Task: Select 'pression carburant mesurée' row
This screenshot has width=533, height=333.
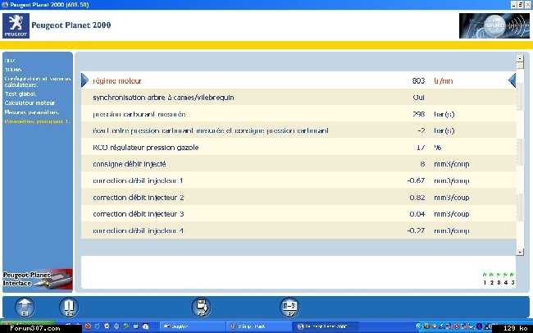Action: (x=298, y=114)
